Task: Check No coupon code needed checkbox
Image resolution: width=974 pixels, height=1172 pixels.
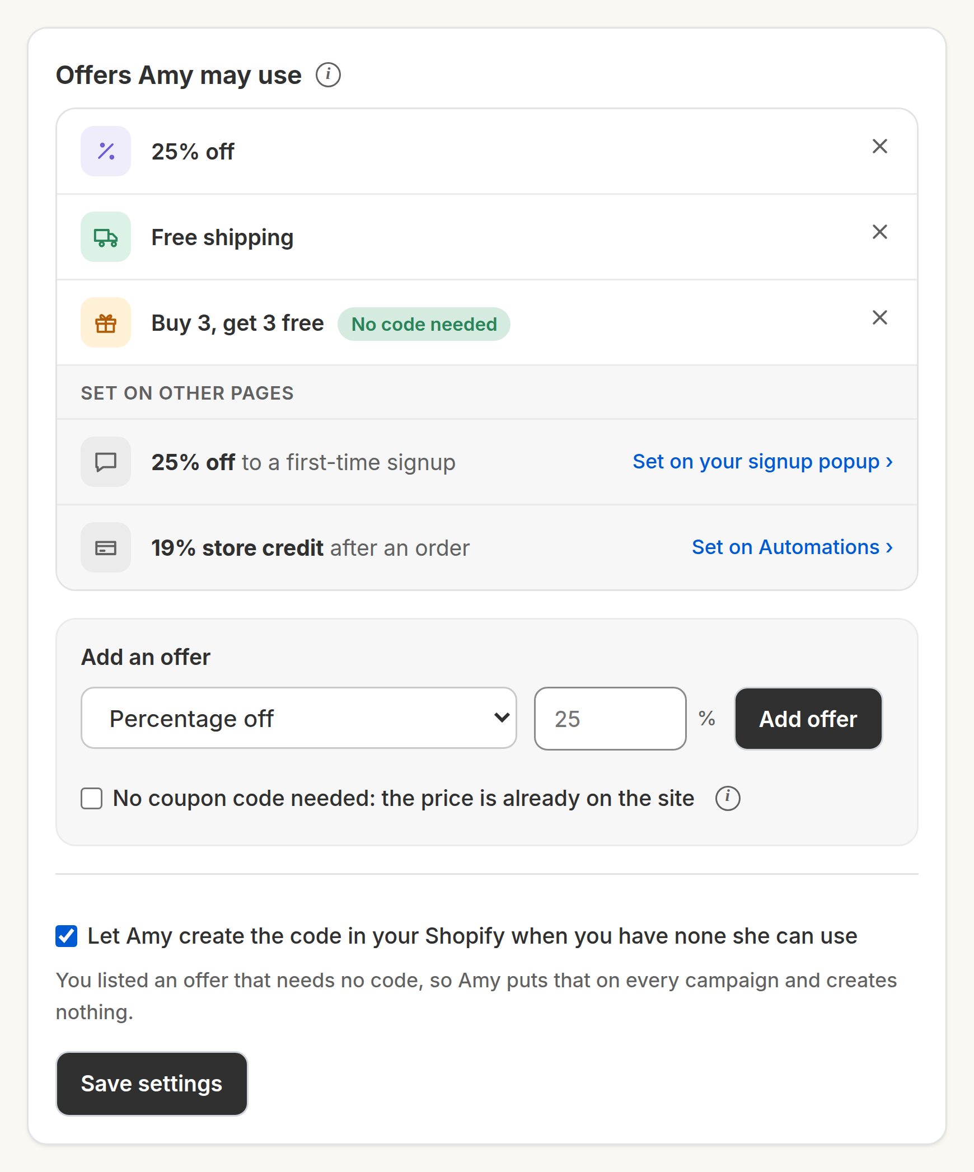Action: click(92, 799)
